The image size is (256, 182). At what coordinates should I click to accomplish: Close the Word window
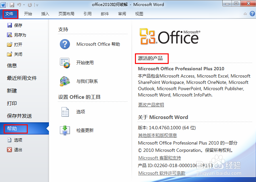(248, 4)
